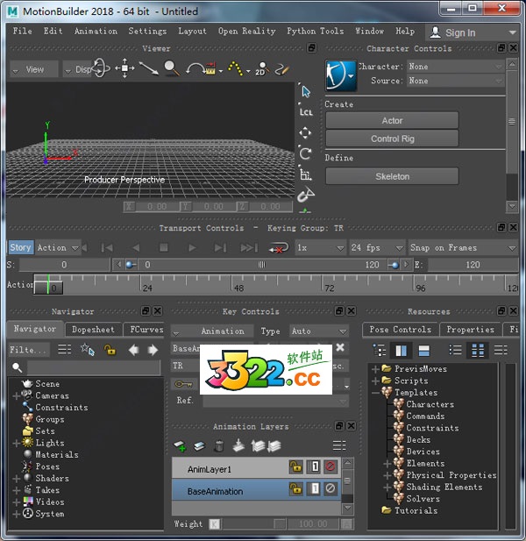
Task: Toggle mute on AnimLayer1
Action: coord(331,466)
